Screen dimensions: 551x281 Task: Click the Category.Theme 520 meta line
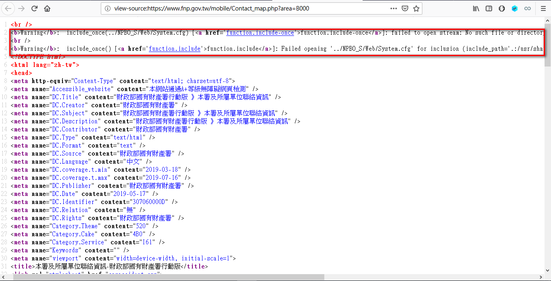[x=85, y=226]
